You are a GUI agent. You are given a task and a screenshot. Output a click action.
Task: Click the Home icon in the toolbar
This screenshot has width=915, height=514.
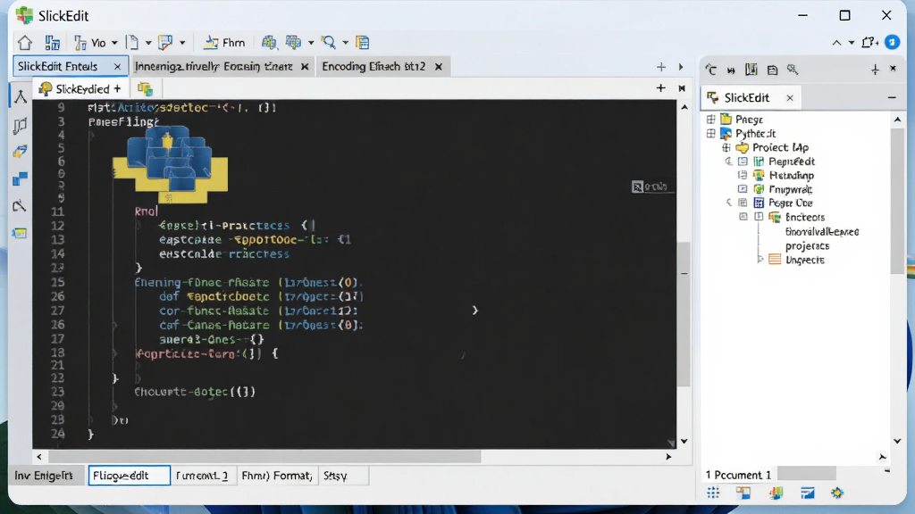pyautogui.click(x=24, y=43)
